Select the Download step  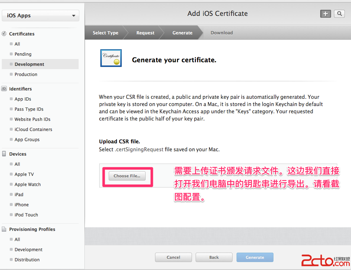point(222,33)
